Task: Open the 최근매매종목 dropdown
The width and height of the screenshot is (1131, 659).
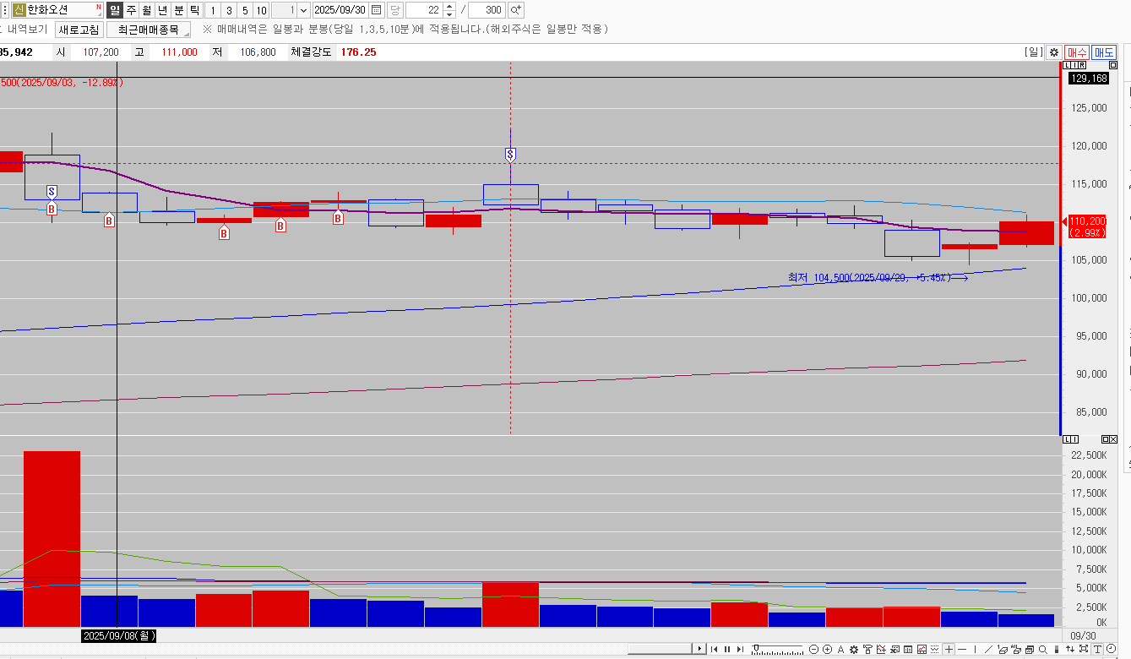Action: point(149,30)
